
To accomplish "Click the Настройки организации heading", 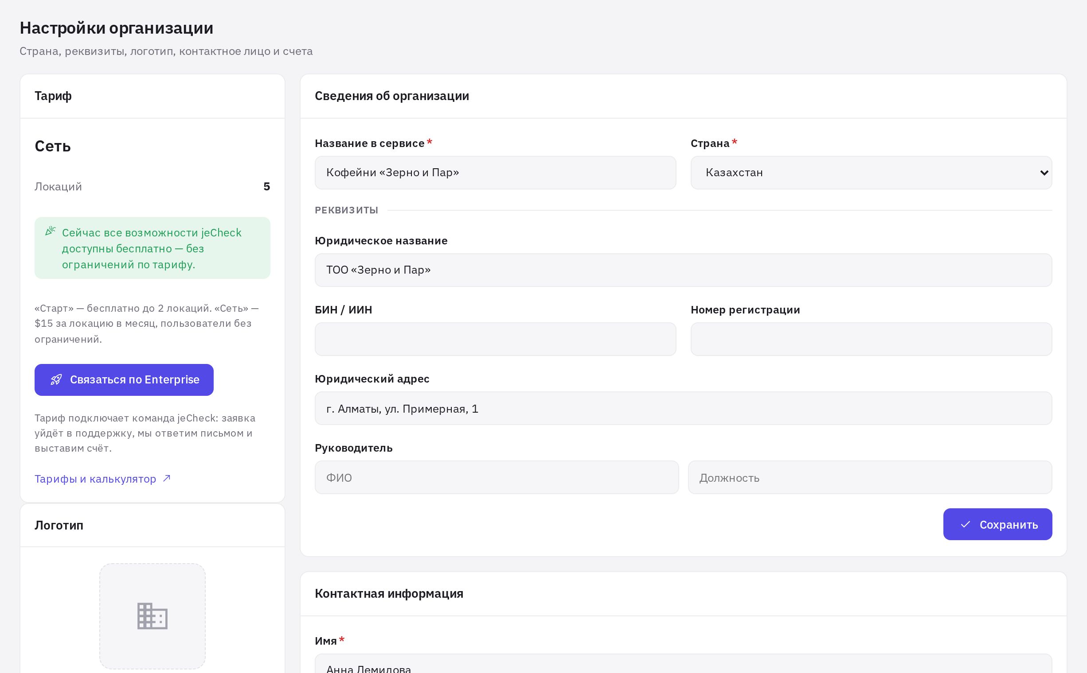I will click(x=116, y=28).
